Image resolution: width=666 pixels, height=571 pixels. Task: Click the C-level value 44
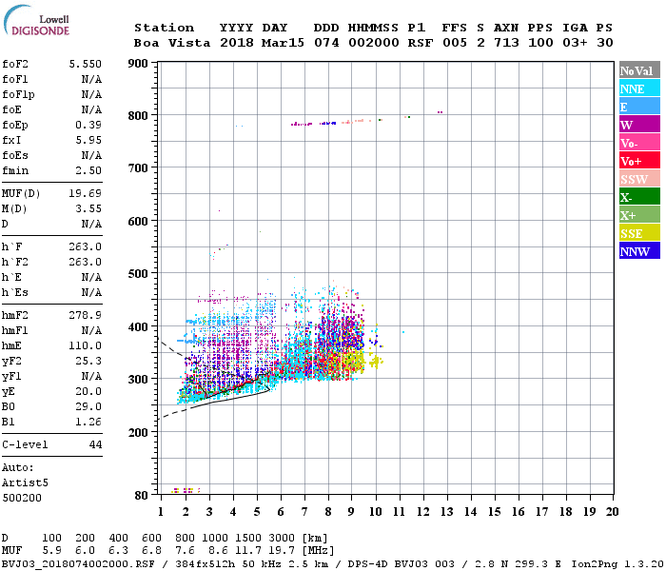(95, 444)
